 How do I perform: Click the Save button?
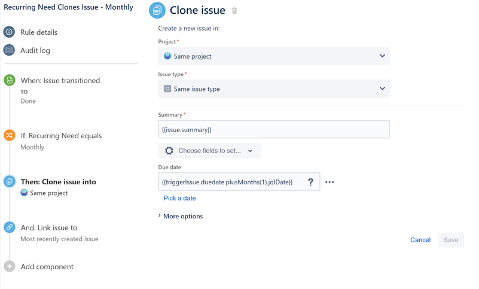(x=450, y=240)
